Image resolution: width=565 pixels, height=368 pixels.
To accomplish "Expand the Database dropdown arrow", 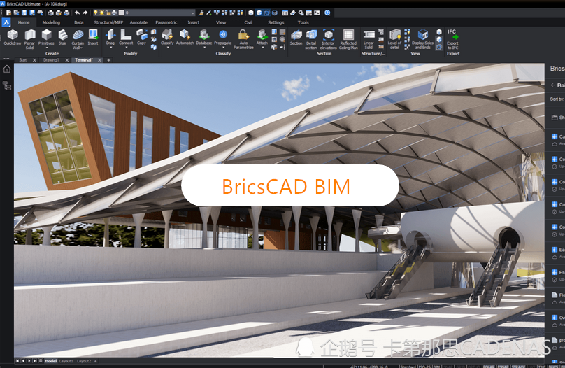I will [x=204, y=48].
